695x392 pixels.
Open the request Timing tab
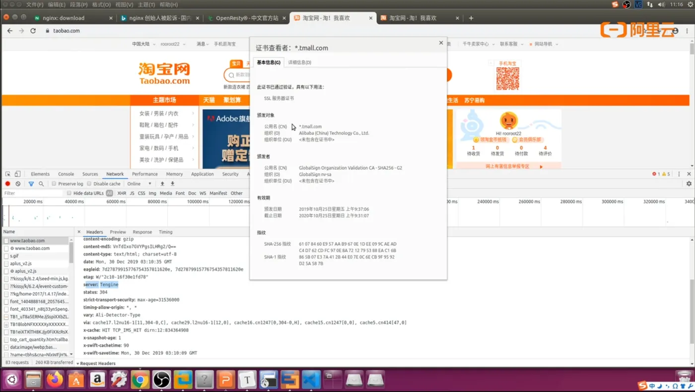point(165,232)
